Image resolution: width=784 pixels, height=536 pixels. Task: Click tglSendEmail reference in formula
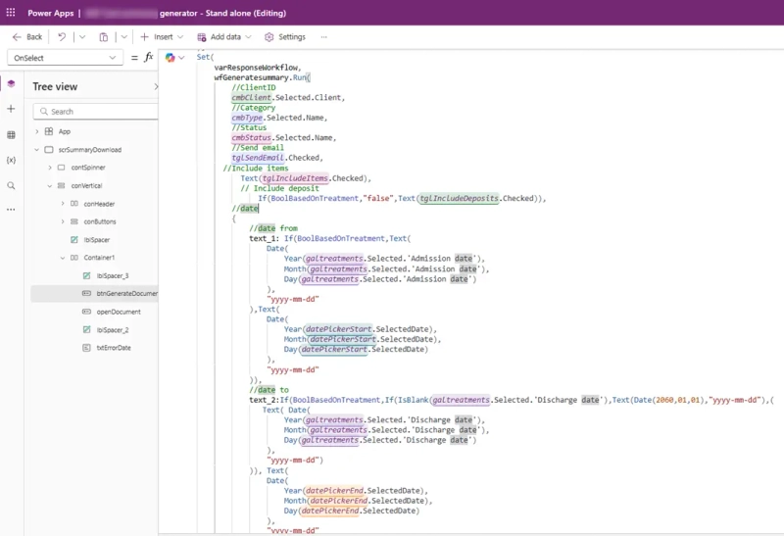258,158
